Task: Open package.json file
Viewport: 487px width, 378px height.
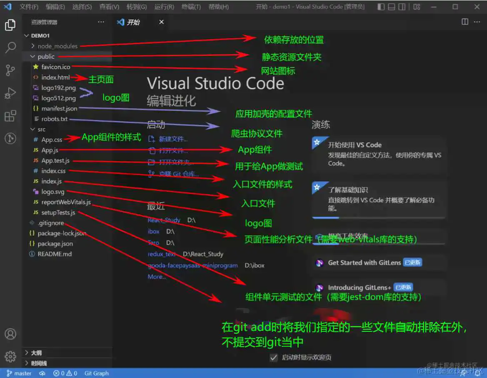Action: click(55, 243)
